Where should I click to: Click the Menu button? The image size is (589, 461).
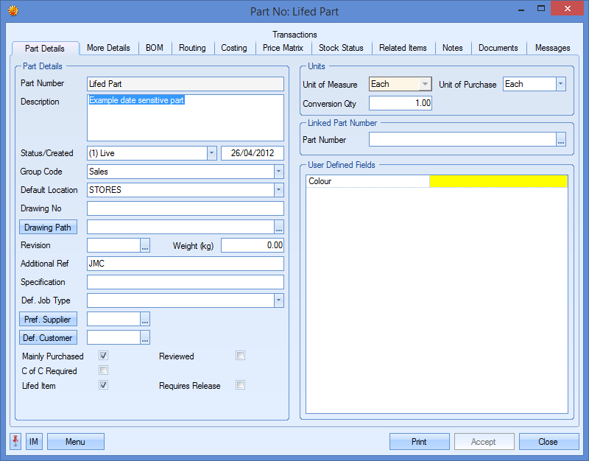(75, 442)
